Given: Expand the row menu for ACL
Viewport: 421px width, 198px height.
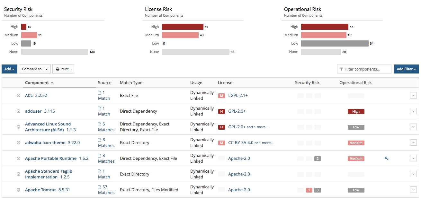Looking at the screenshot, I should [413, 95].
